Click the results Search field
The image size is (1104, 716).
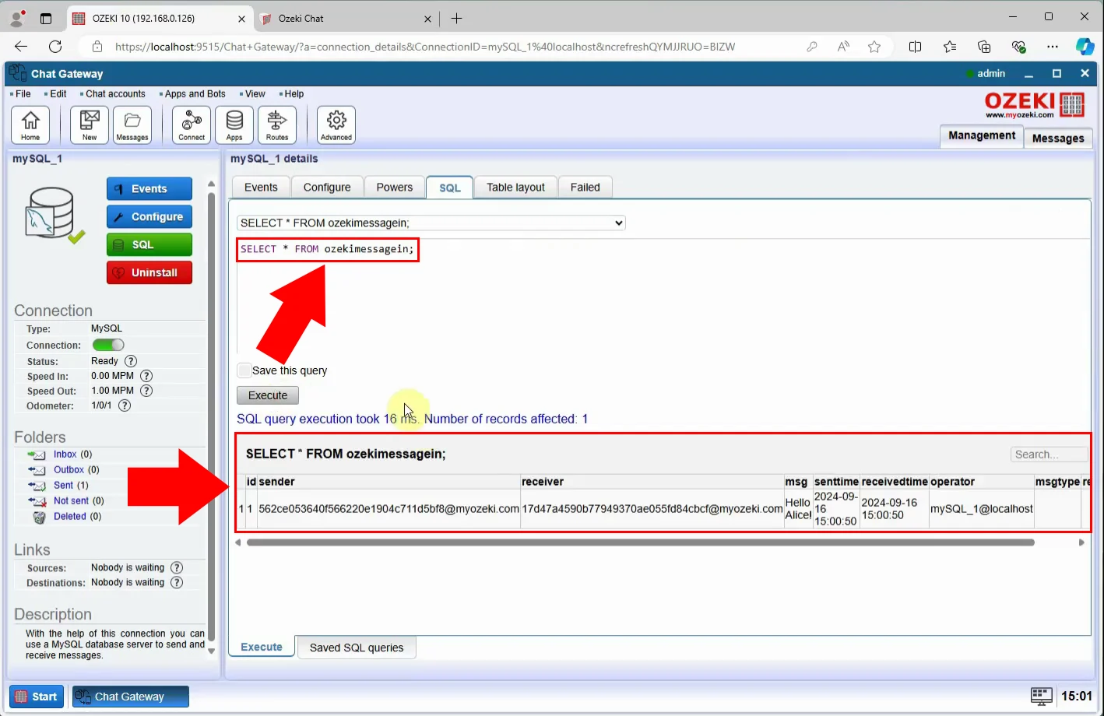(1049, 455)
